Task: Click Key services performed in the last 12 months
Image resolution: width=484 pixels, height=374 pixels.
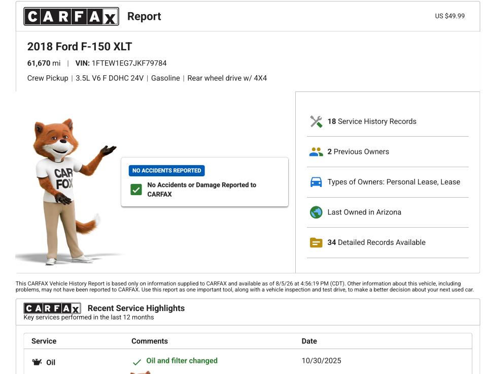Action: 89,318
